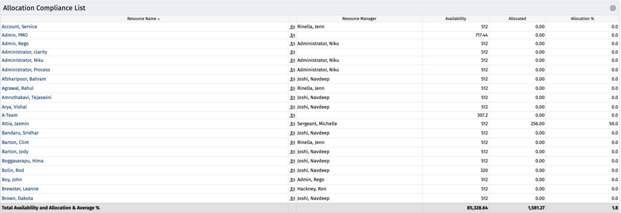Click resource icon in Administrator, Niku row
This screenshot has width=621, height=213.
[x=292, y=61]
